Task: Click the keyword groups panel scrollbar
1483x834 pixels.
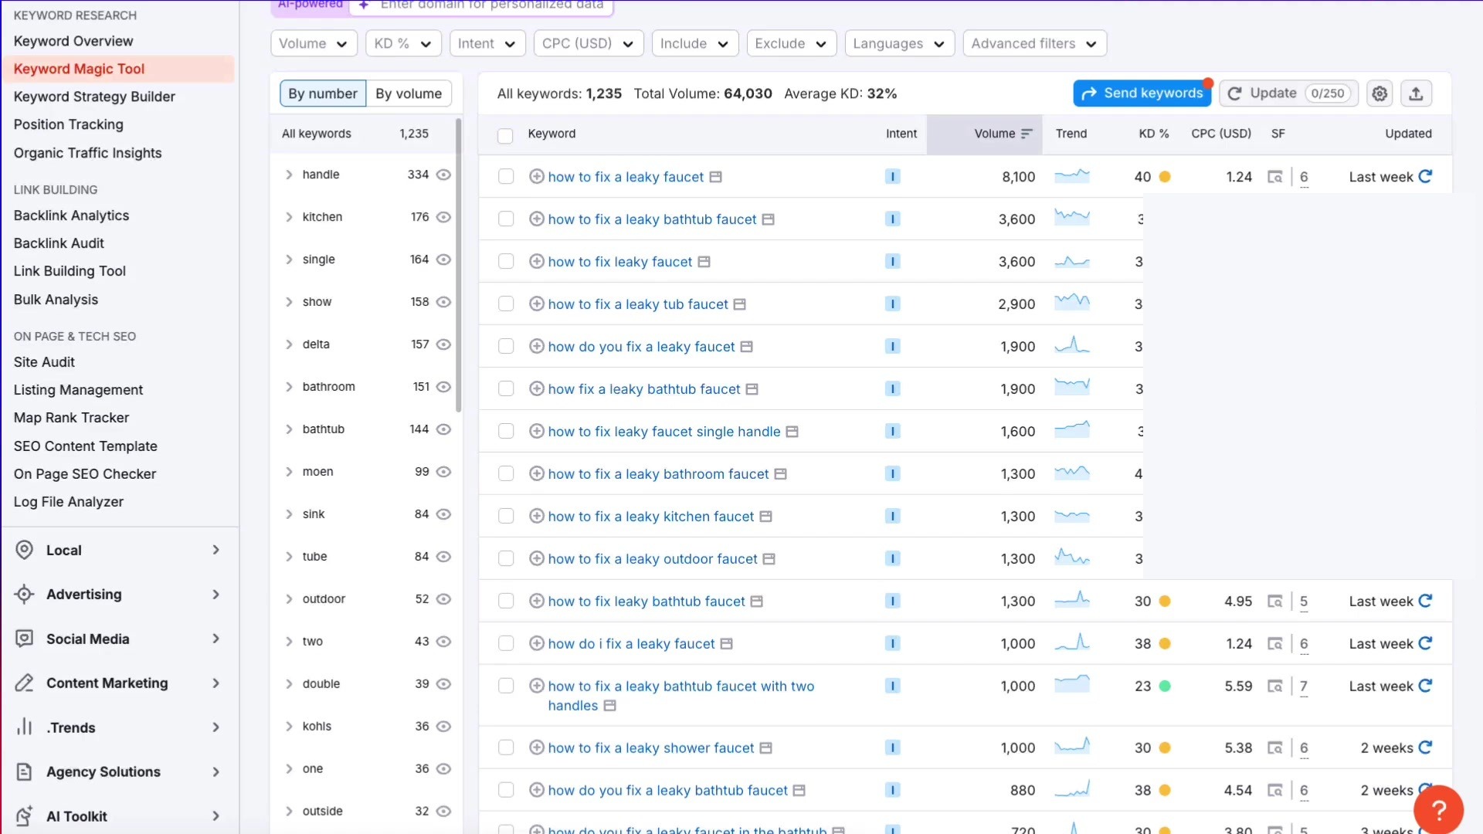Action: pyautogui.click(x=459, y=264)
